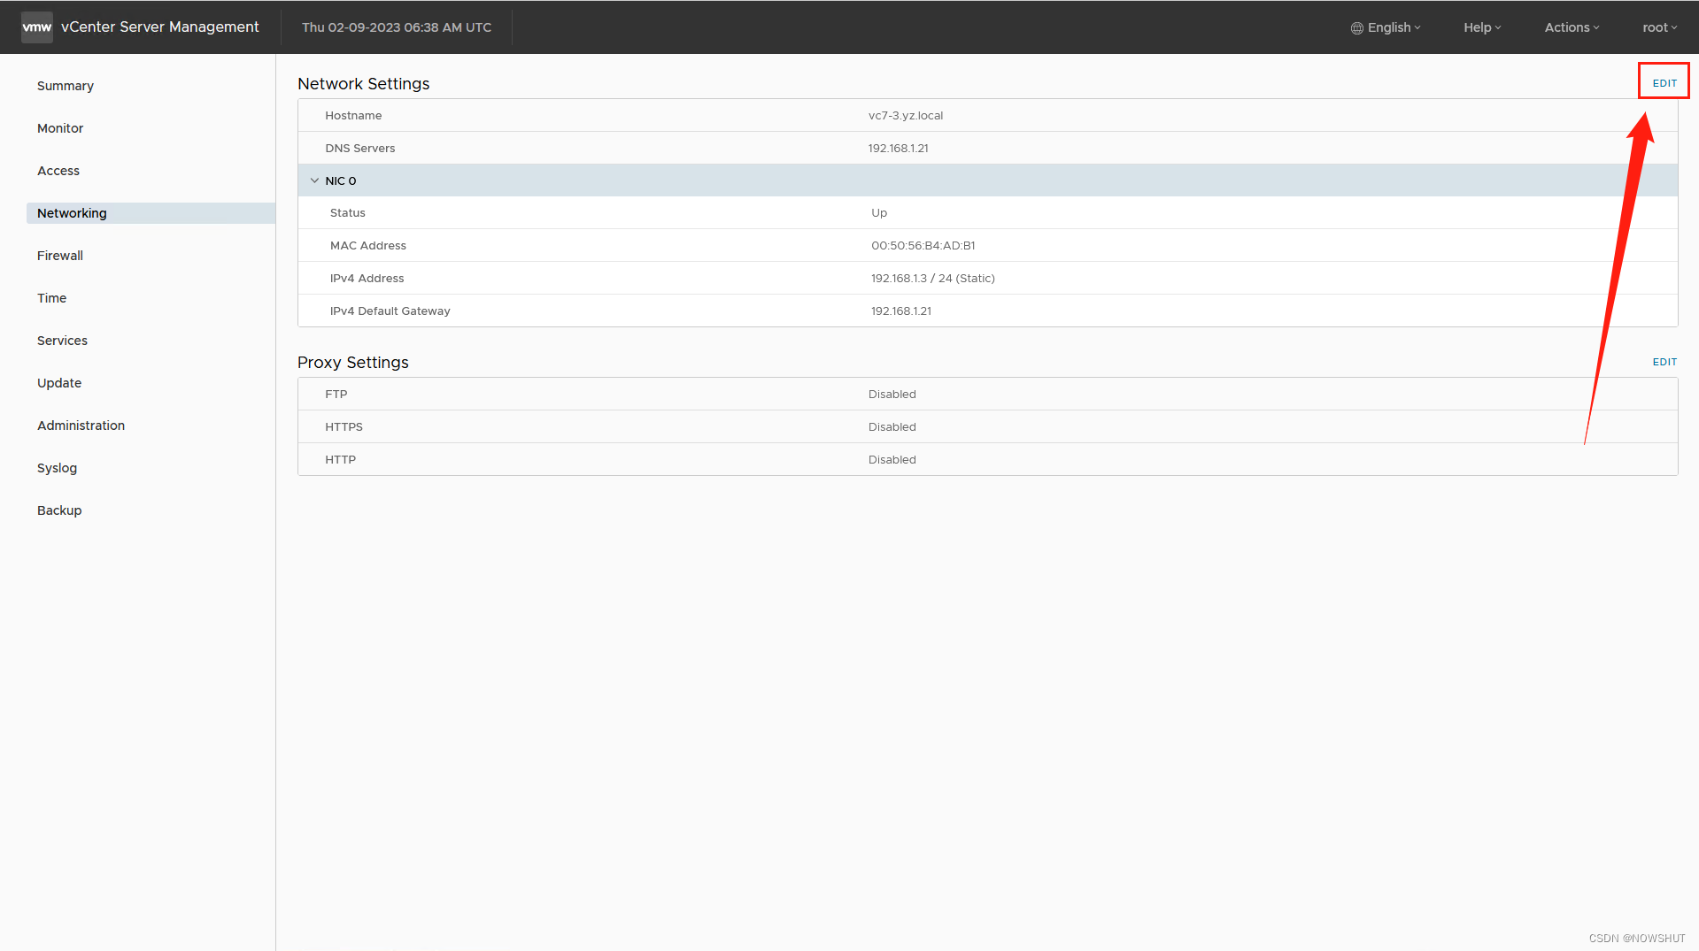1699x951 pixels.
Task: Open the root user dropdown
Action: pyautogui.click(x=1660, y=27)
